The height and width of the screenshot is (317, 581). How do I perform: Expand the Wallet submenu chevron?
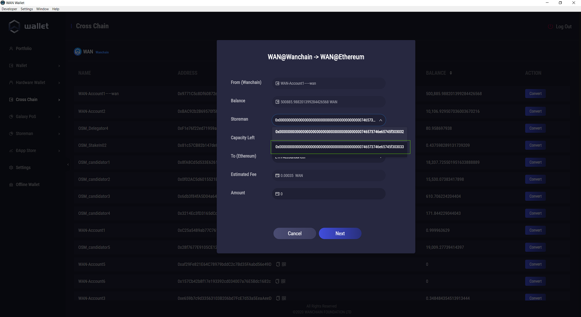[59, 66]
